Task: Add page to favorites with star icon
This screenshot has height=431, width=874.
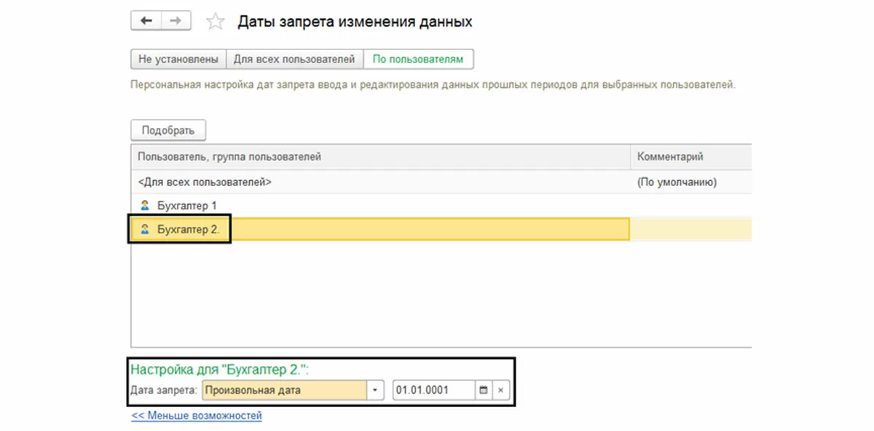Action: click(x=215, y=22)
